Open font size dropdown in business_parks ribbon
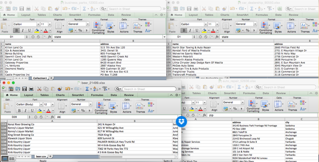This screenshot has width=319, height=162. point(50,24)
